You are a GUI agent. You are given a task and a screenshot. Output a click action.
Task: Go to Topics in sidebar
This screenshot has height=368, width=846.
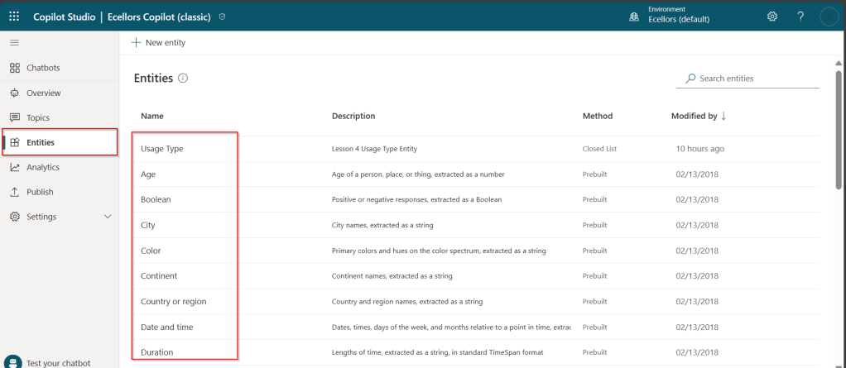(x=38, y=117)
